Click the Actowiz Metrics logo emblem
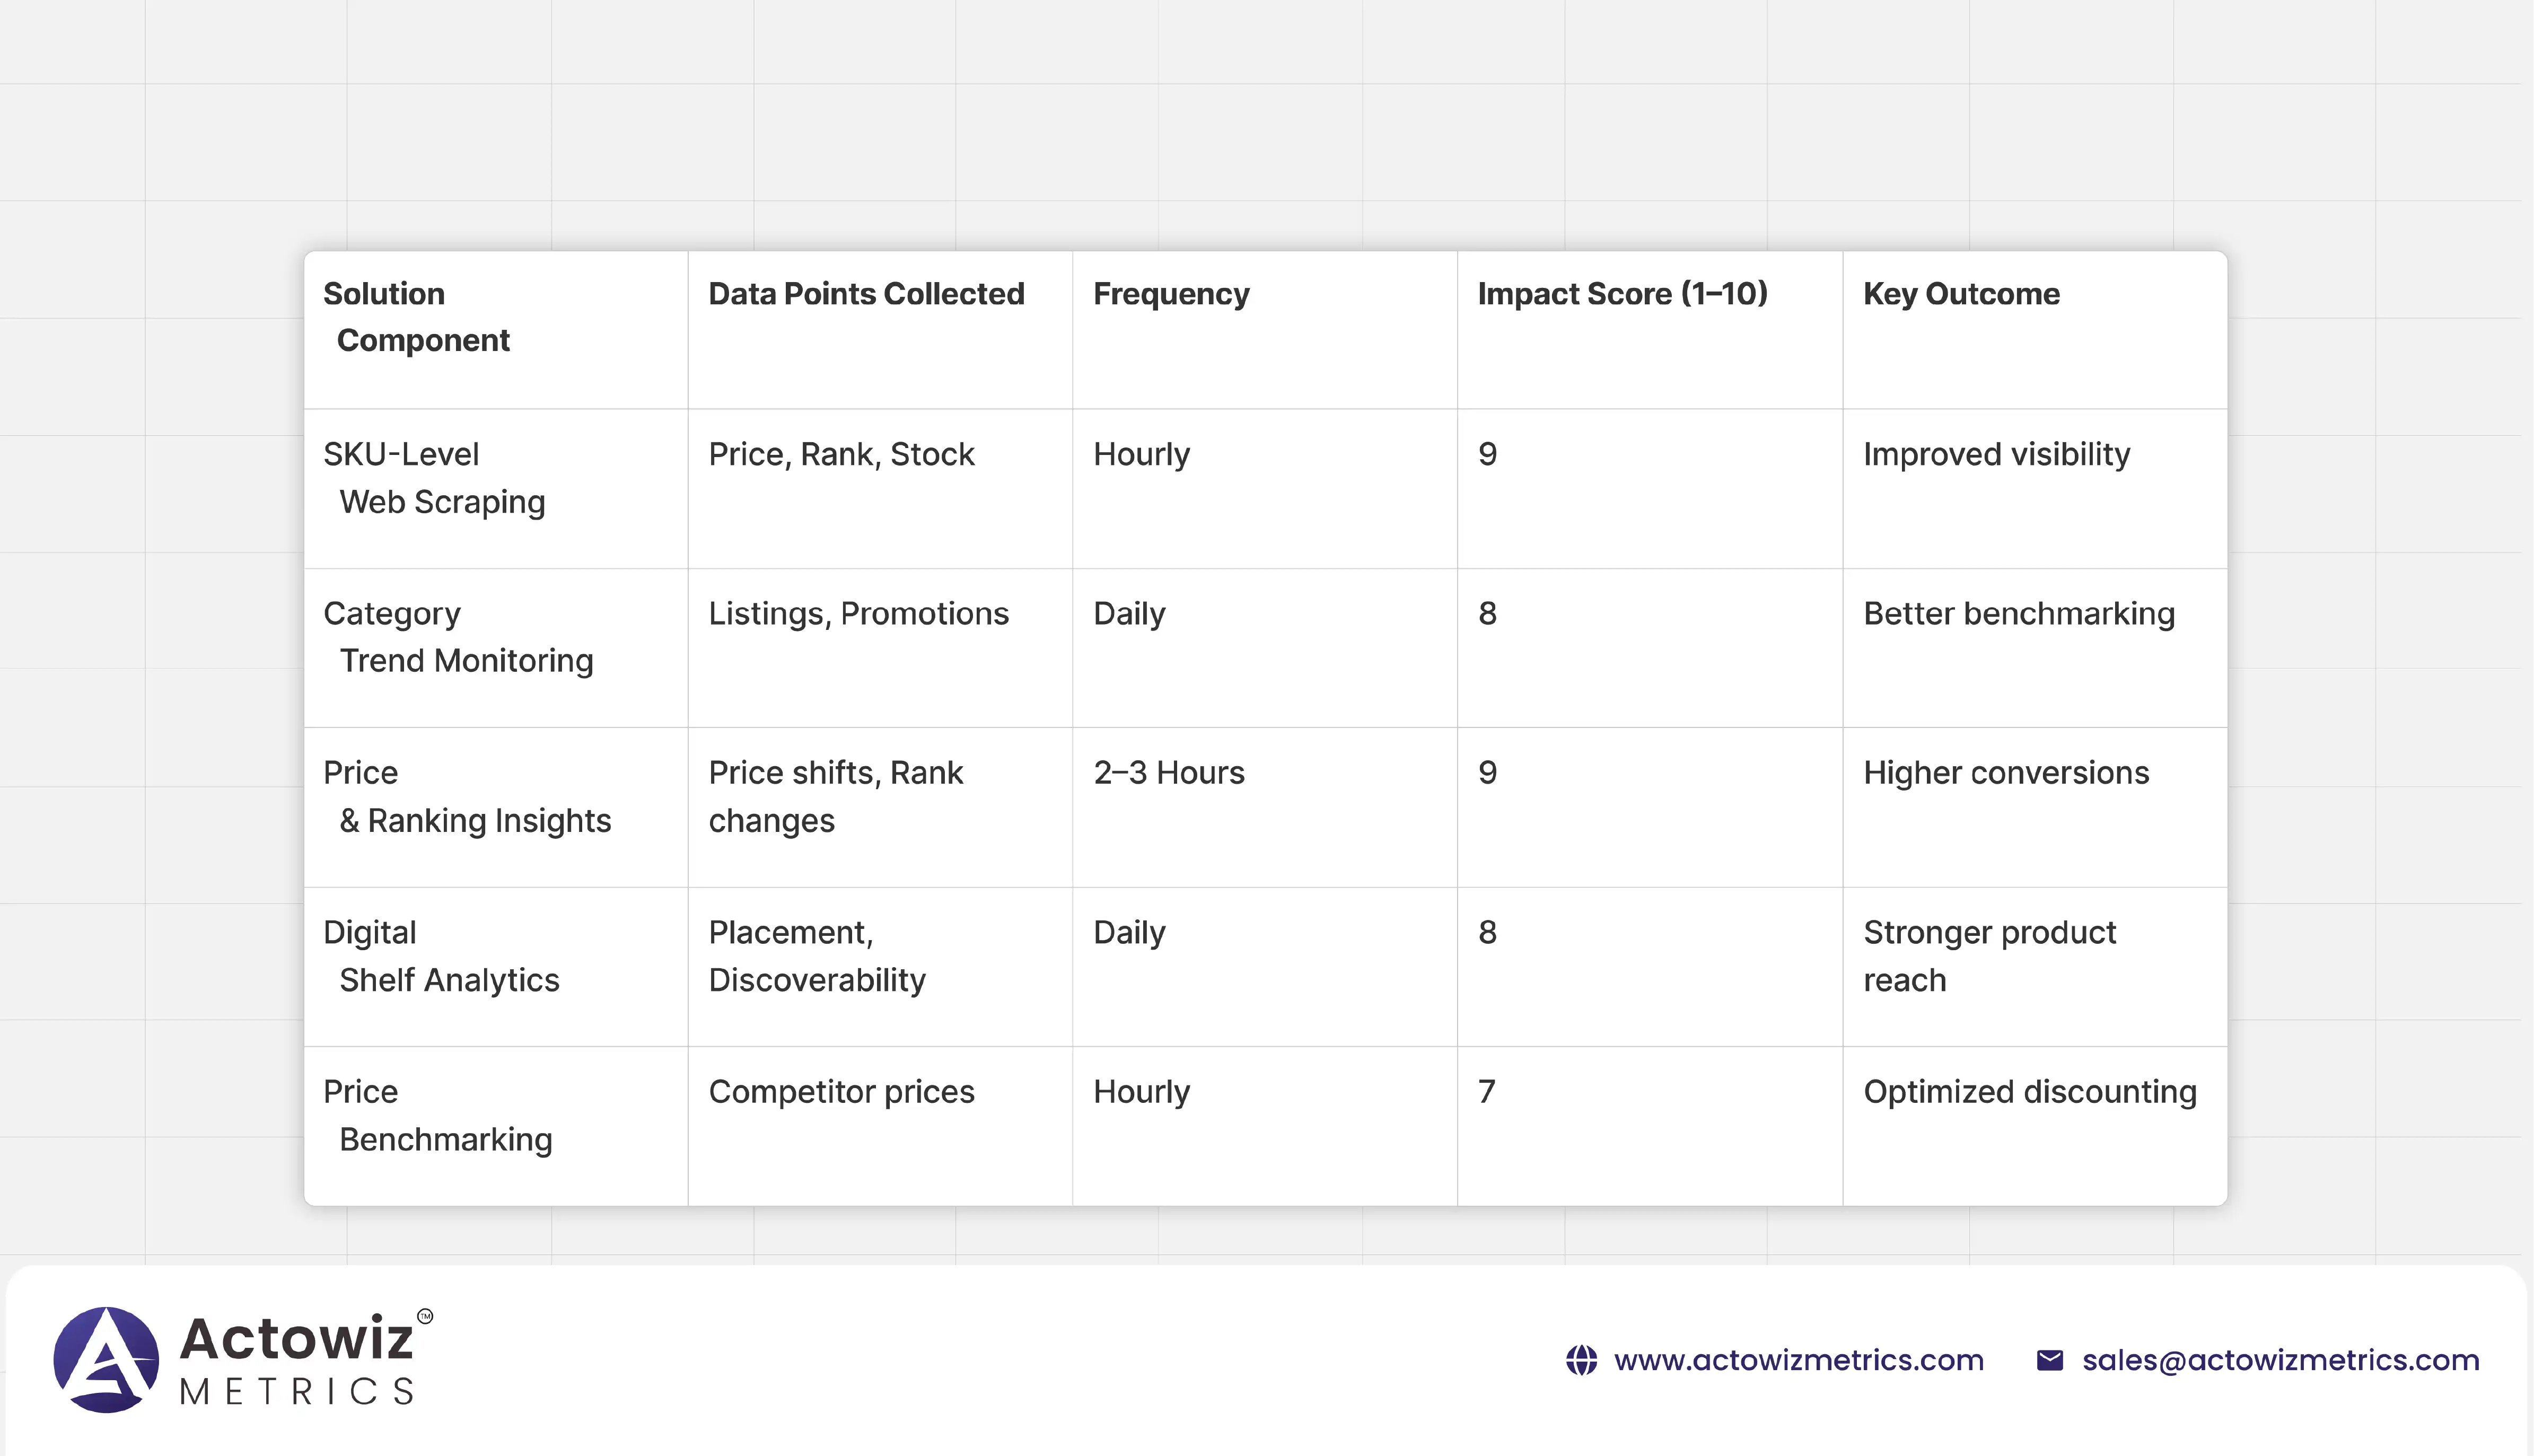The height and width of the screenshot is (1456, 2534). (x=106, y=1359)
